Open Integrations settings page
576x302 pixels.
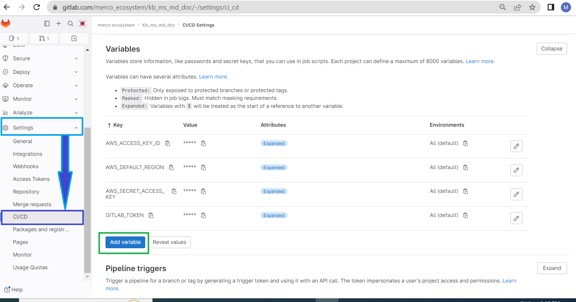28,154
